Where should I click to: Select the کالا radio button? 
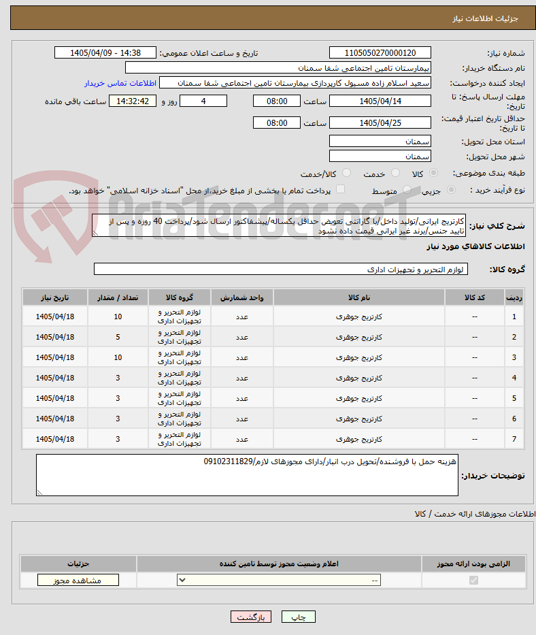tap(433, 174)
